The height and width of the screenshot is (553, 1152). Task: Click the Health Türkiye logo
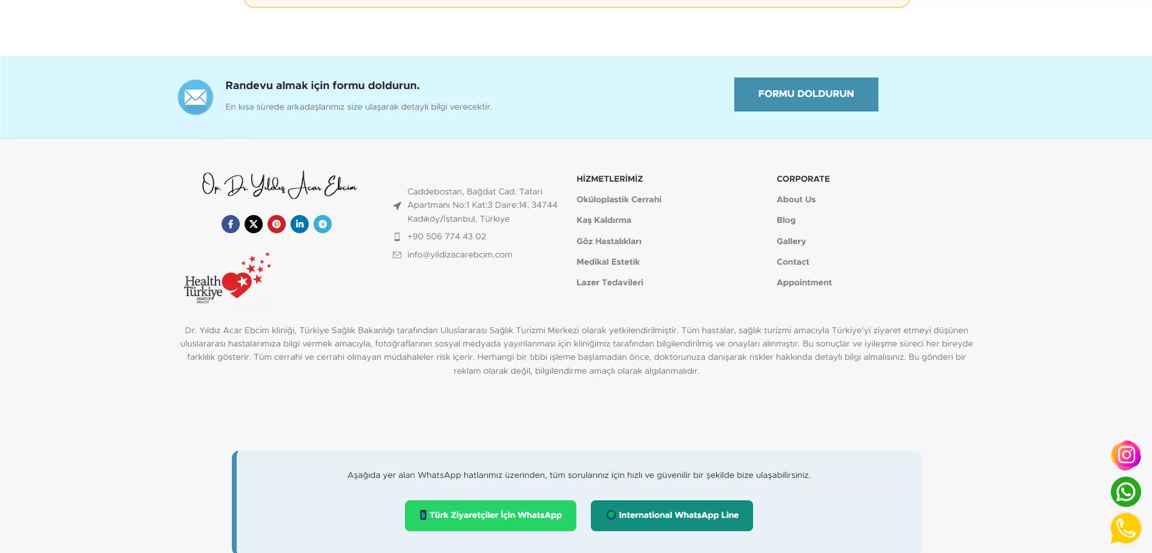(x=228, y=279)
